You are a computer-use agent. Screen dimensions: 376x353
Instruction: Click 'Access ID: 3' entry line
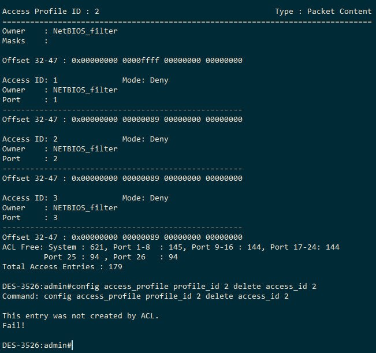click(x=30, y=198)
